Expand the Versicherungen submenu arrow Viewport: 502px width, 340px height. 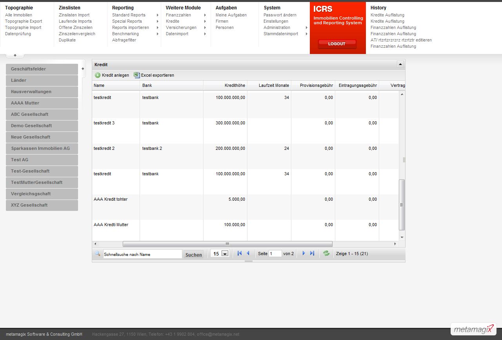pyautogui.click(x=205, y=28)
